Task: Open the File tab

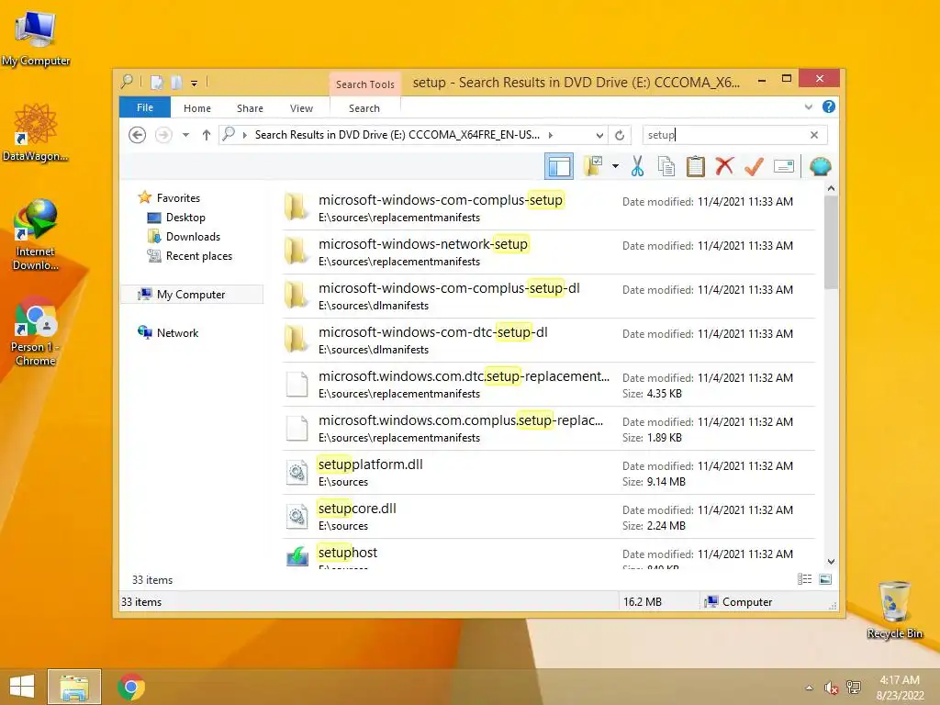Action: pos(145,108)
